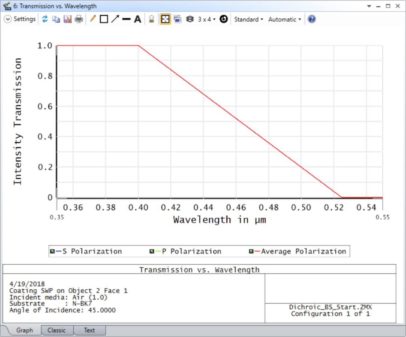Print the transmission graph
This screenshot has width=406, height=337.
coord(79,19)
